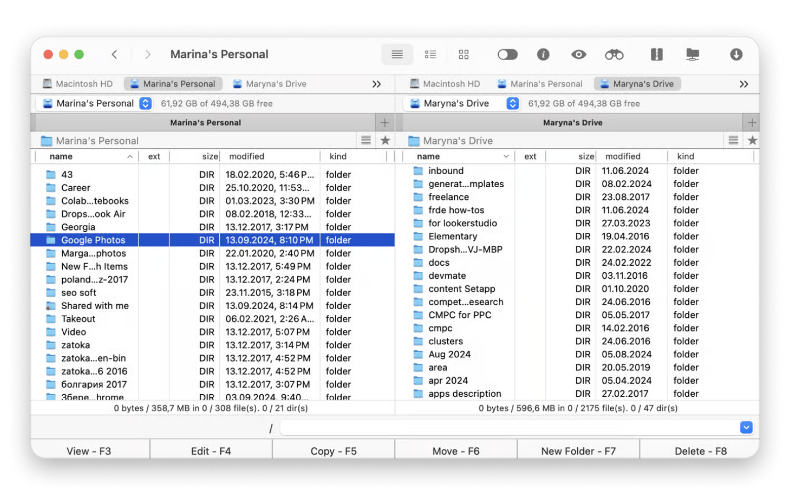Click the apps description folder icon
The image size is (790, 499).
418,394
